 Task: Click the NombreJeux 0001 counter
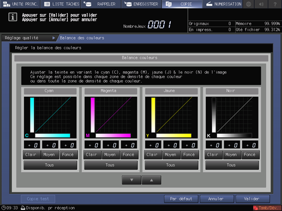pos(147,24)
